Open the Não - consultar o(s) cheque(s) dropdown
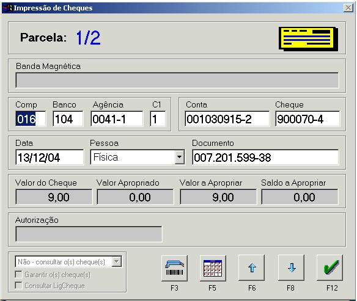 tap(68, 262)
